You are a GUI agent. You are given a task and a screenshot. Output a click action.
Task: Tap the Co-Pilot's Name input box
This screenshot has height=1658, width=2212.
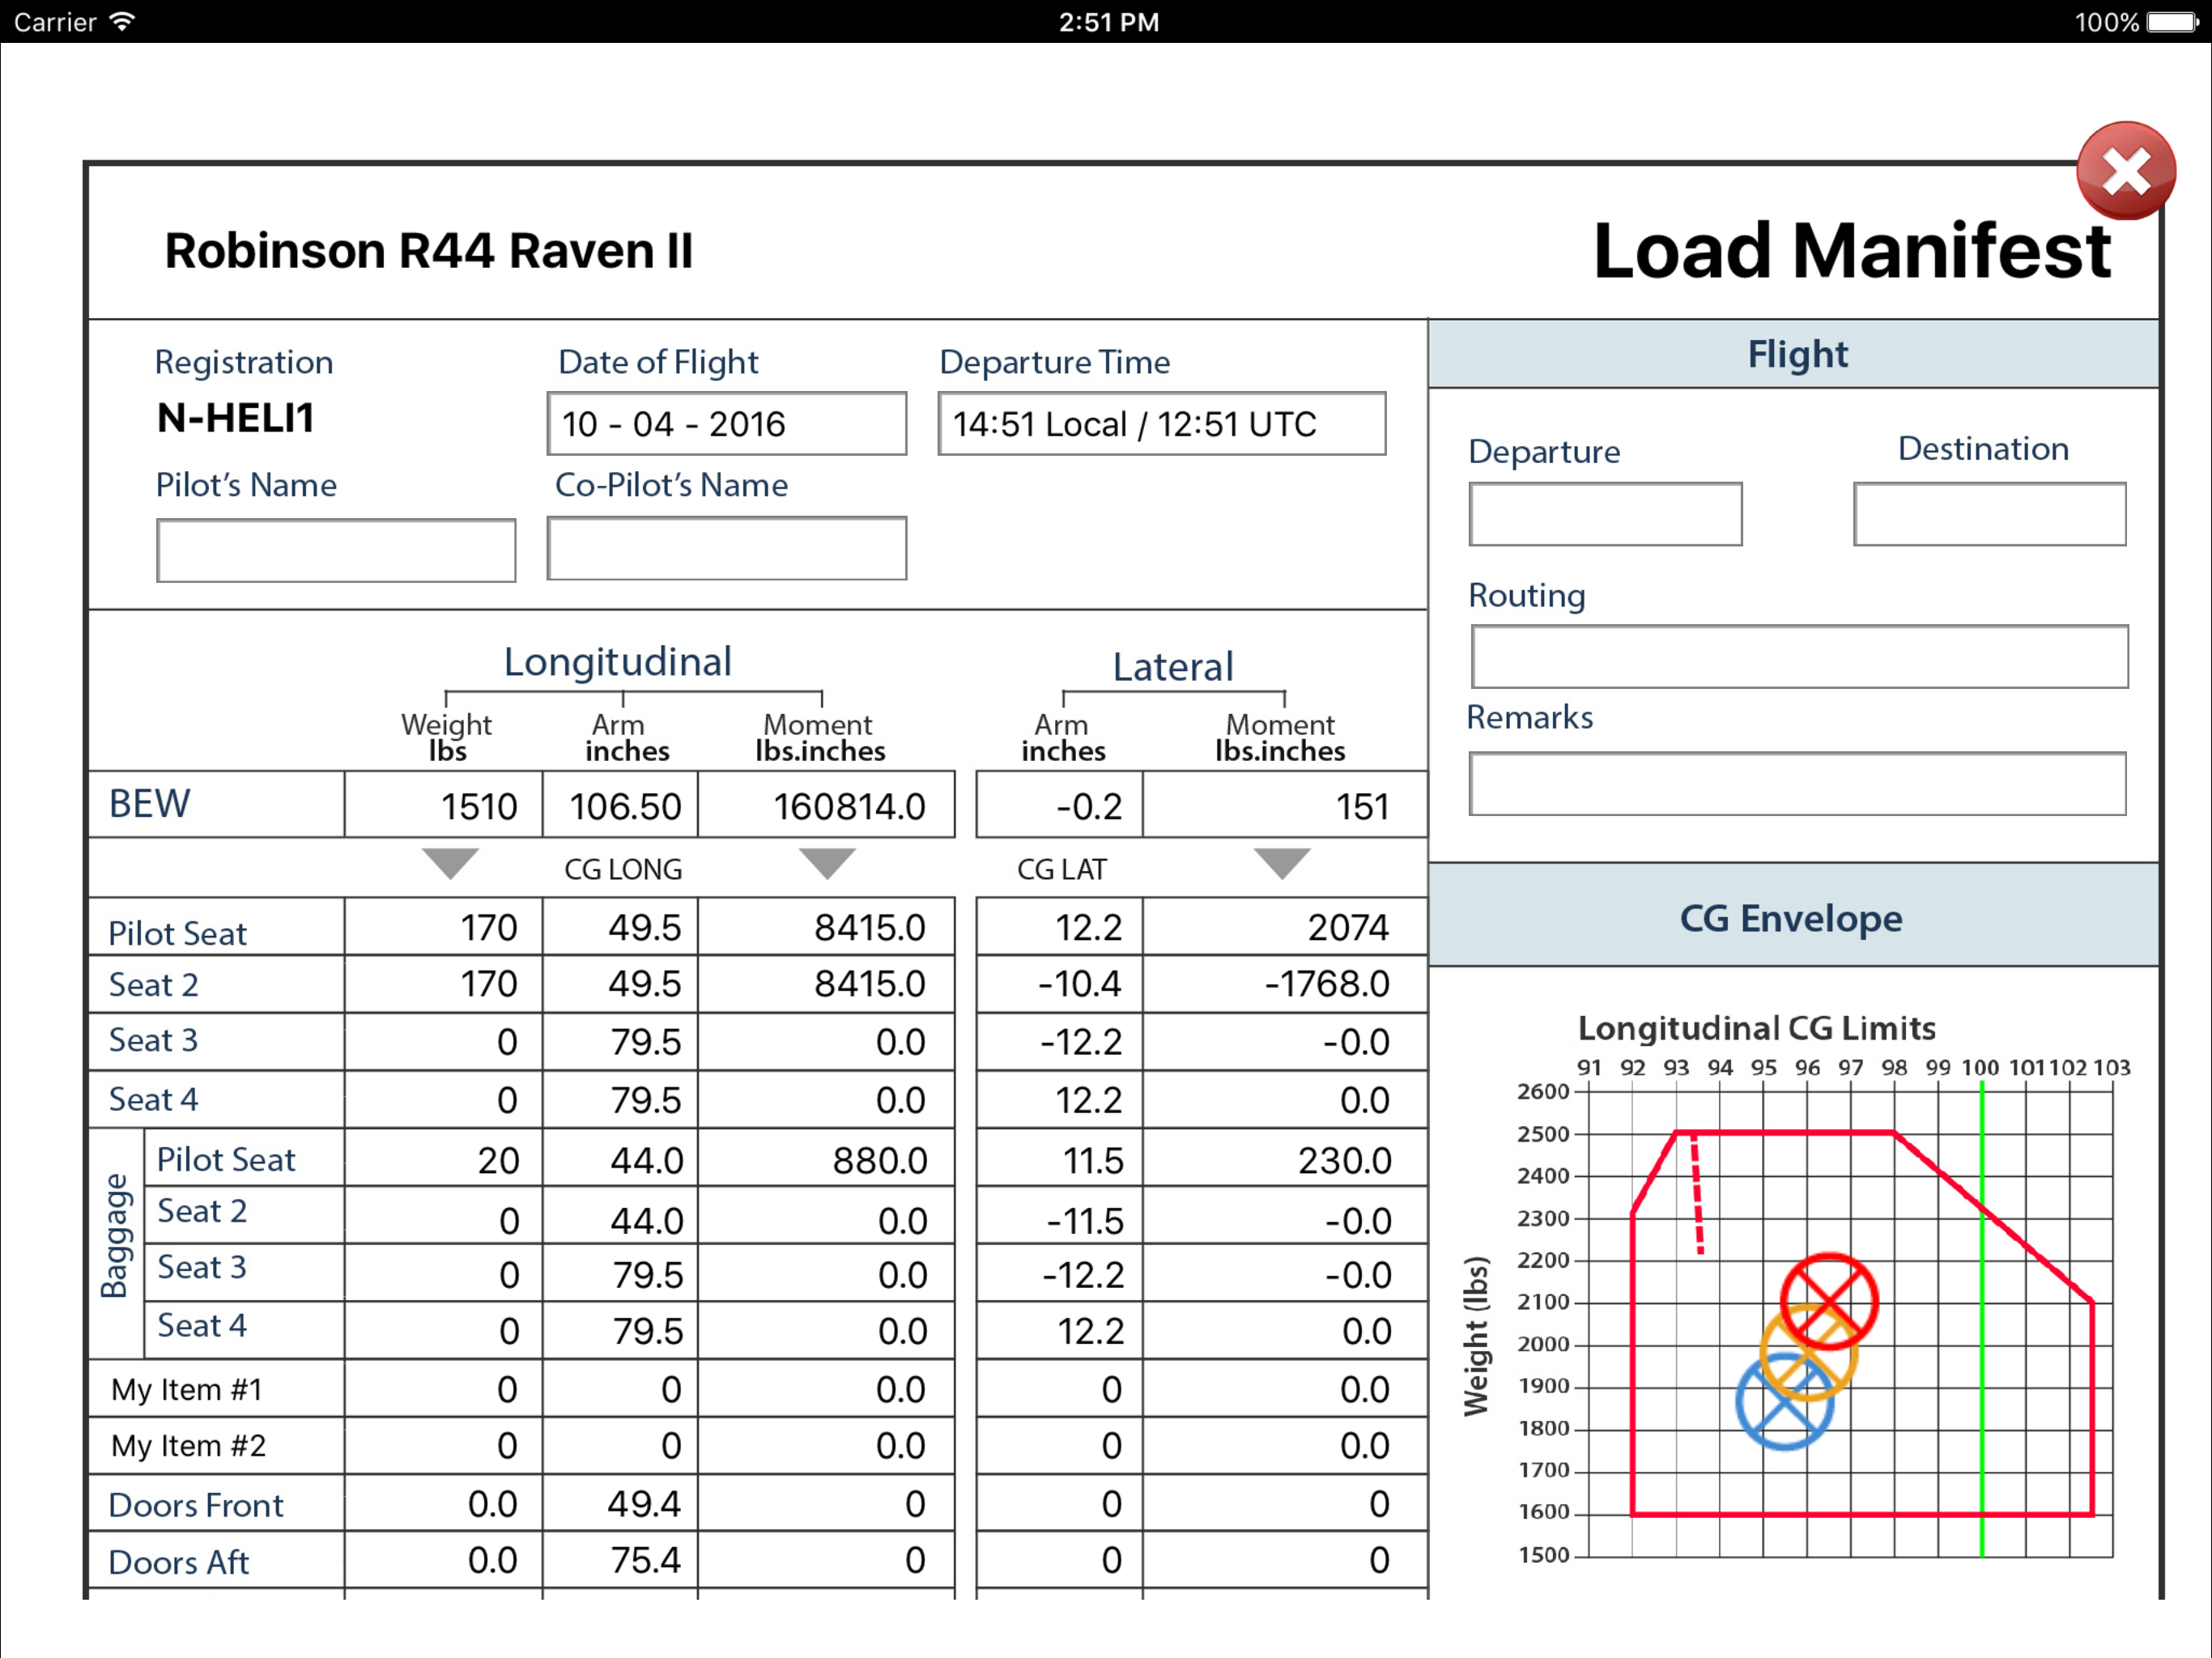(727, 548)
